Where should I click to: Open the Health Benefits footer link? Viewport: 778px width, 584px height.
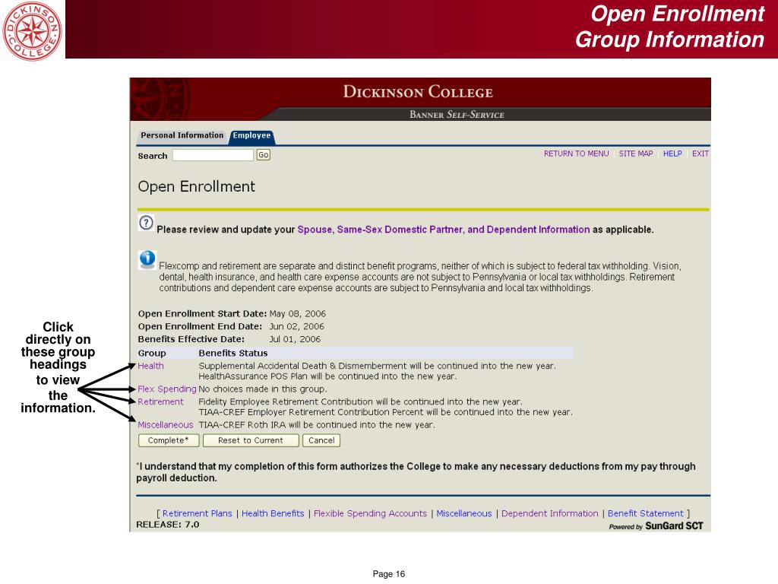point(273,513)
